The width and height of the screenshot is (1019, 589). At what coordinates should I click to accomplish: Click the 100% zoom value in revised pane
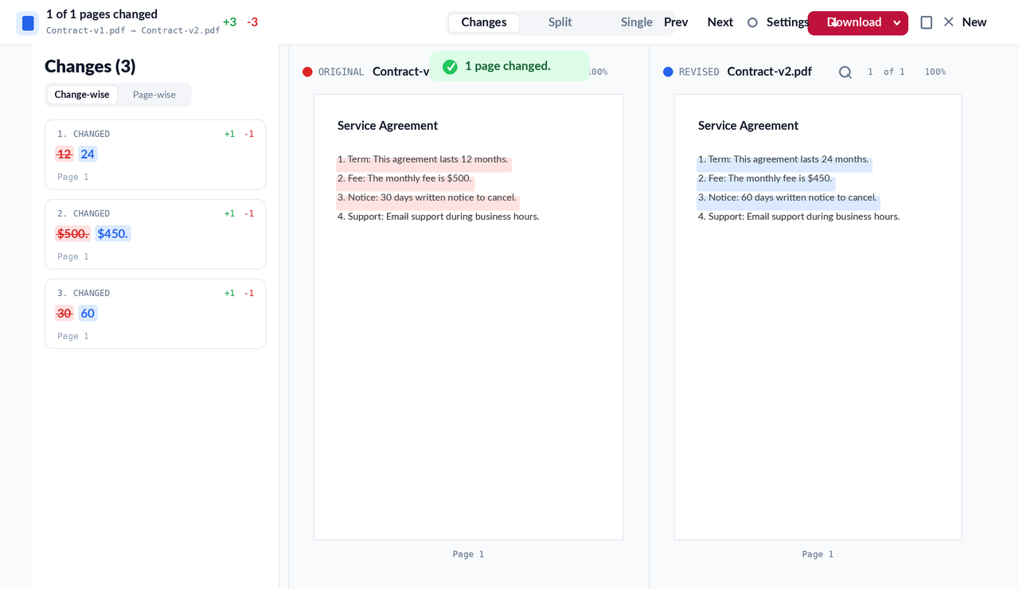point(935,72)
